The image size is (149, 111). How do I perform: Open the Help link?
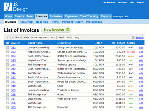pyautogui.click(x=132, y=2)
